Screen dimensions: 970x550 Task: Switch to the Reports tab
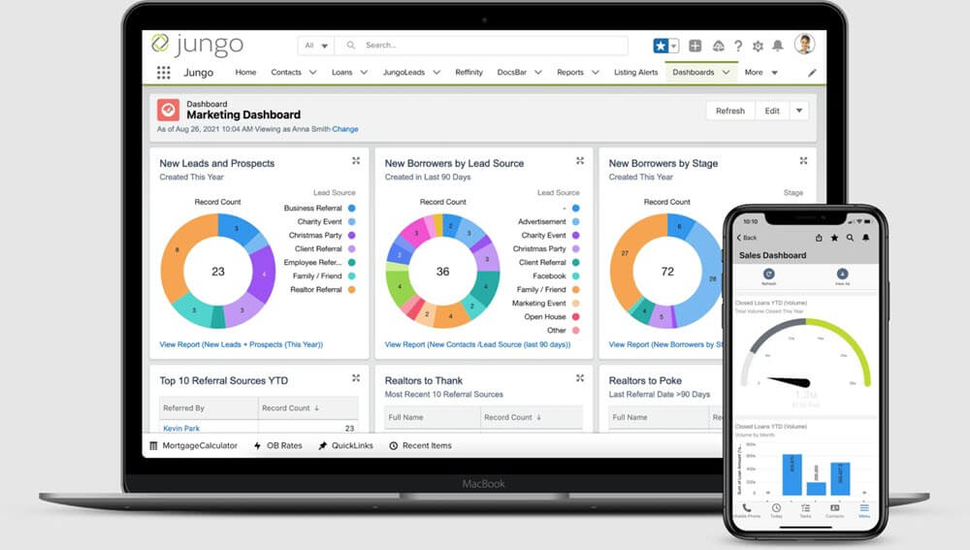(x=570, y=73)
